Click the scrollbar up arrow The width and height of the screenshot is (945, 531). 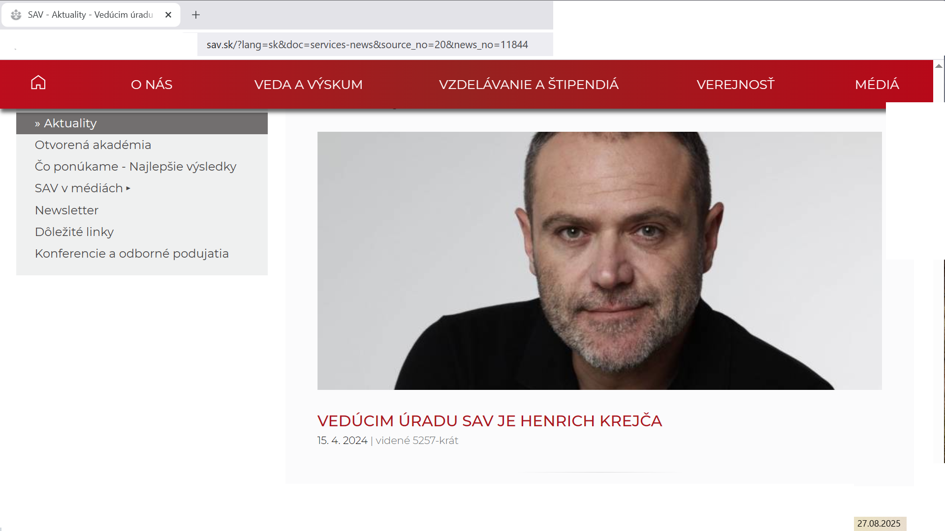(x=939, y=66)
